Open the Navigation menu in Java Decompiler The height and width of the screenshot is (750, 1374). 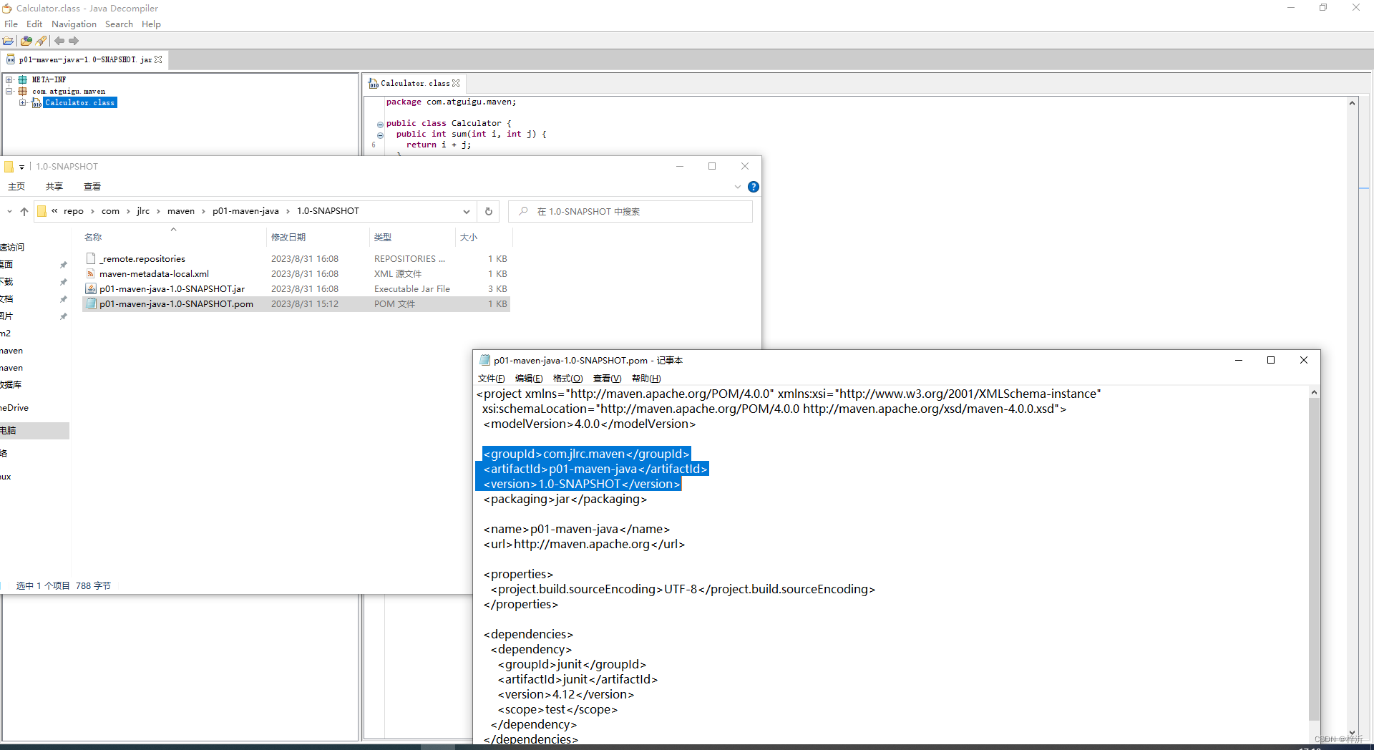tap(74, 24)
